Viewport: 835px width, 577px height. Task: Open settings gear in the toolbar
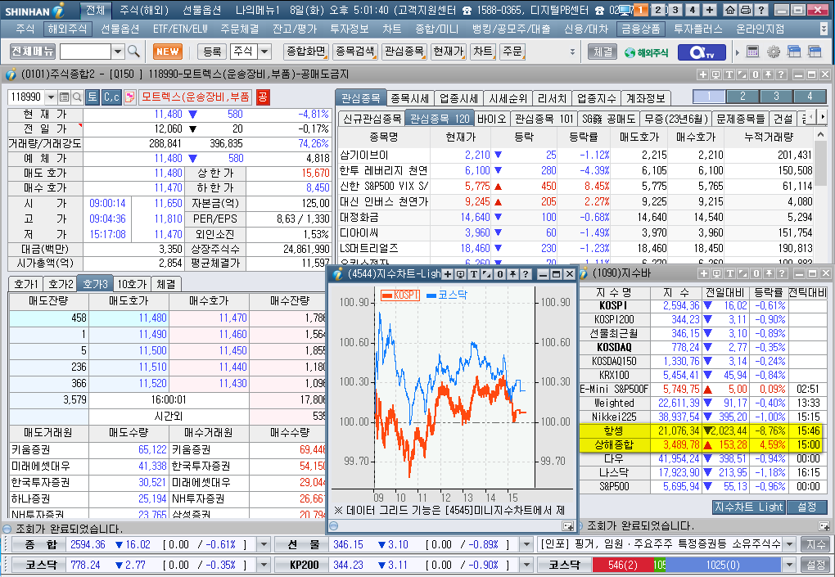click(x=774, y=52)
